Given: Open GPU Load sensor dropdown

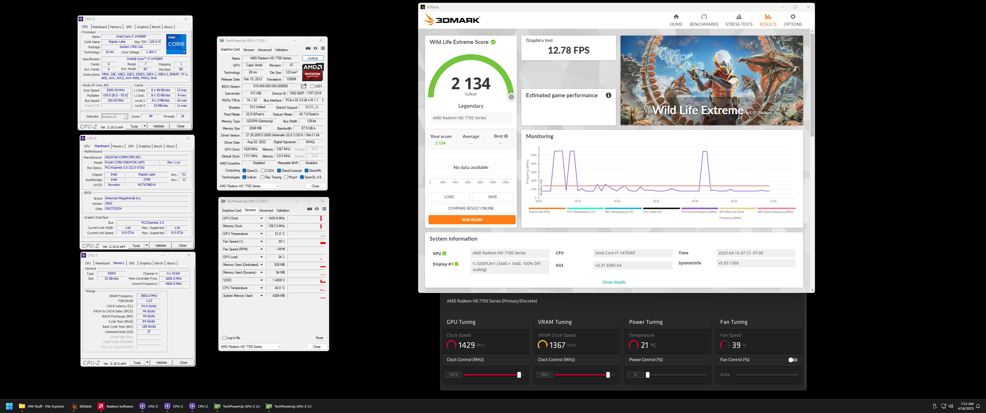Looking at the screenshot, I should 261,257.
